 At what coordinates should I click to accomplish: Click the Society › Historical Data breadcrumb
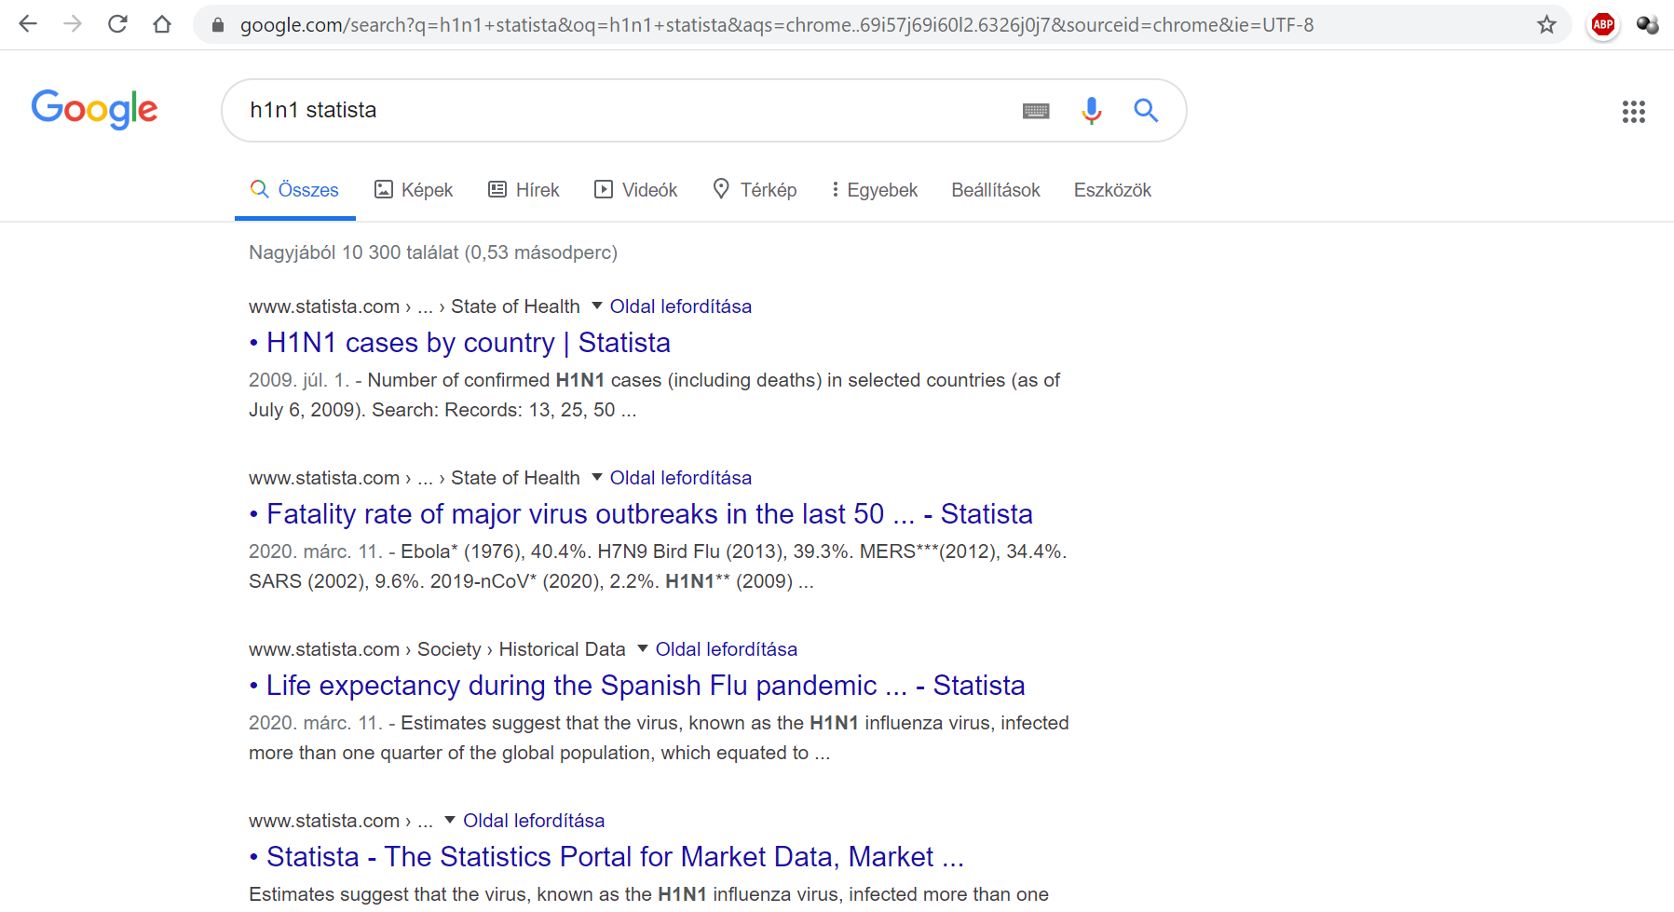(522, 649)
